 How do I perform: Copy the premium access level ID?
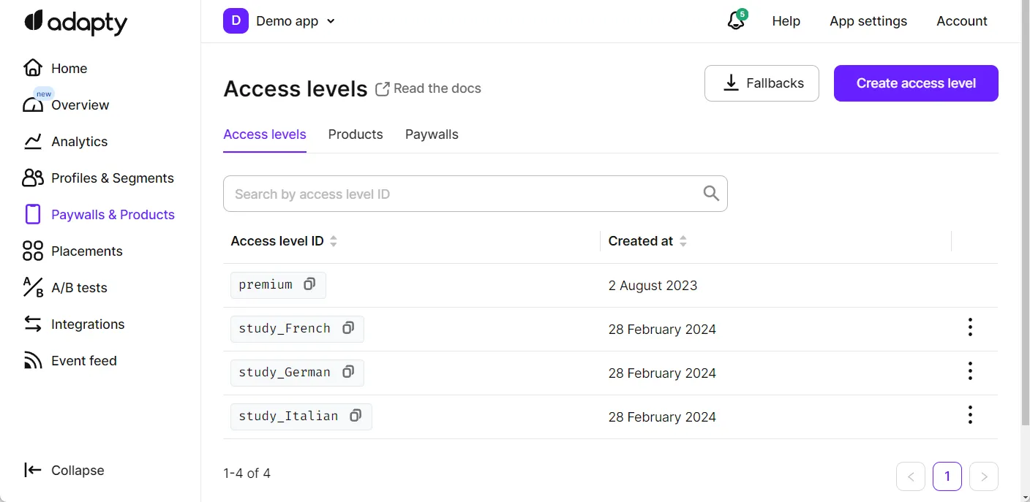tap(309, 284)
